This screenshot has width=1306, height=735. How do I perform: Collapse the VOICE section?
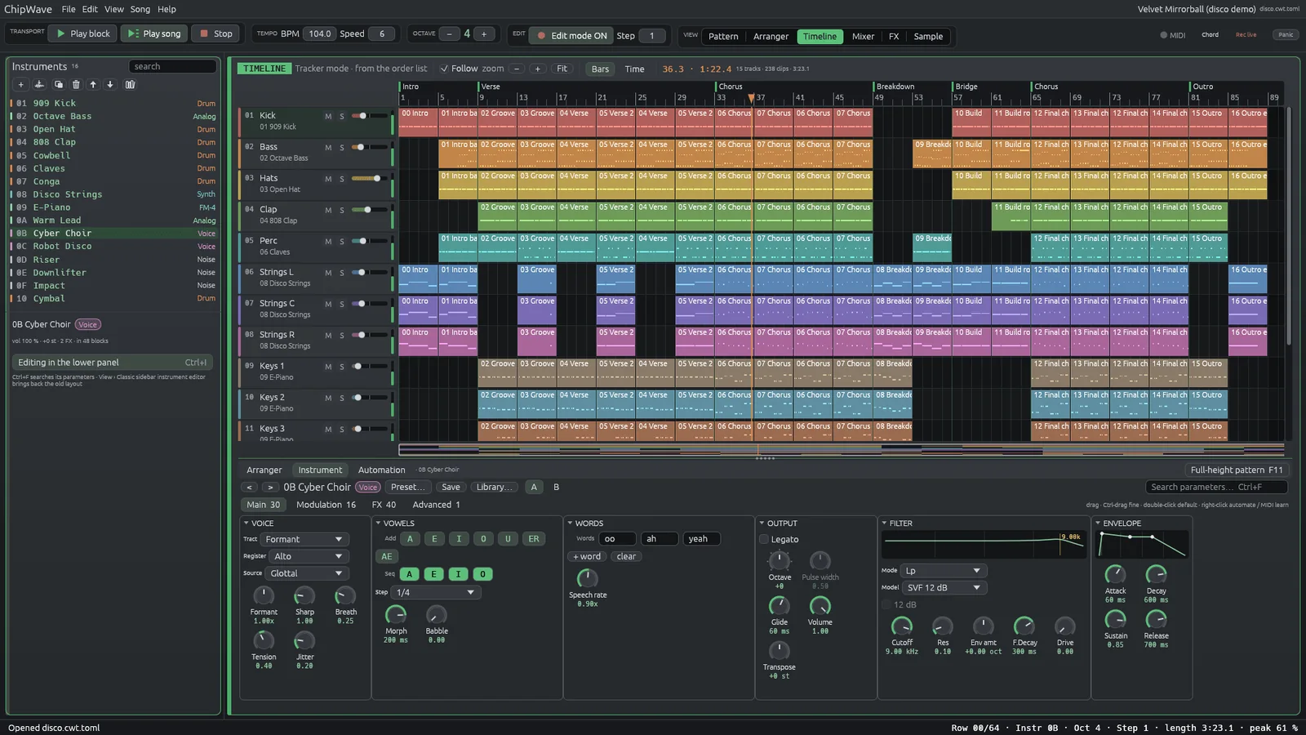[247, 523]
